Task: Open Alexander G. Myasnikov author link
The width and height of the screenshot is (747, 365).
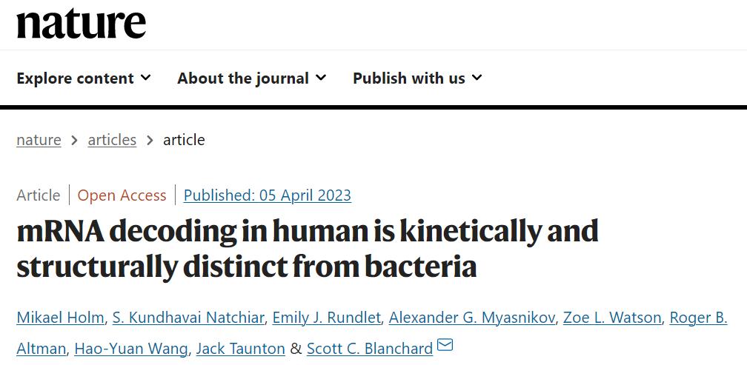Action: pyautogui.click(x=471, y=318)
